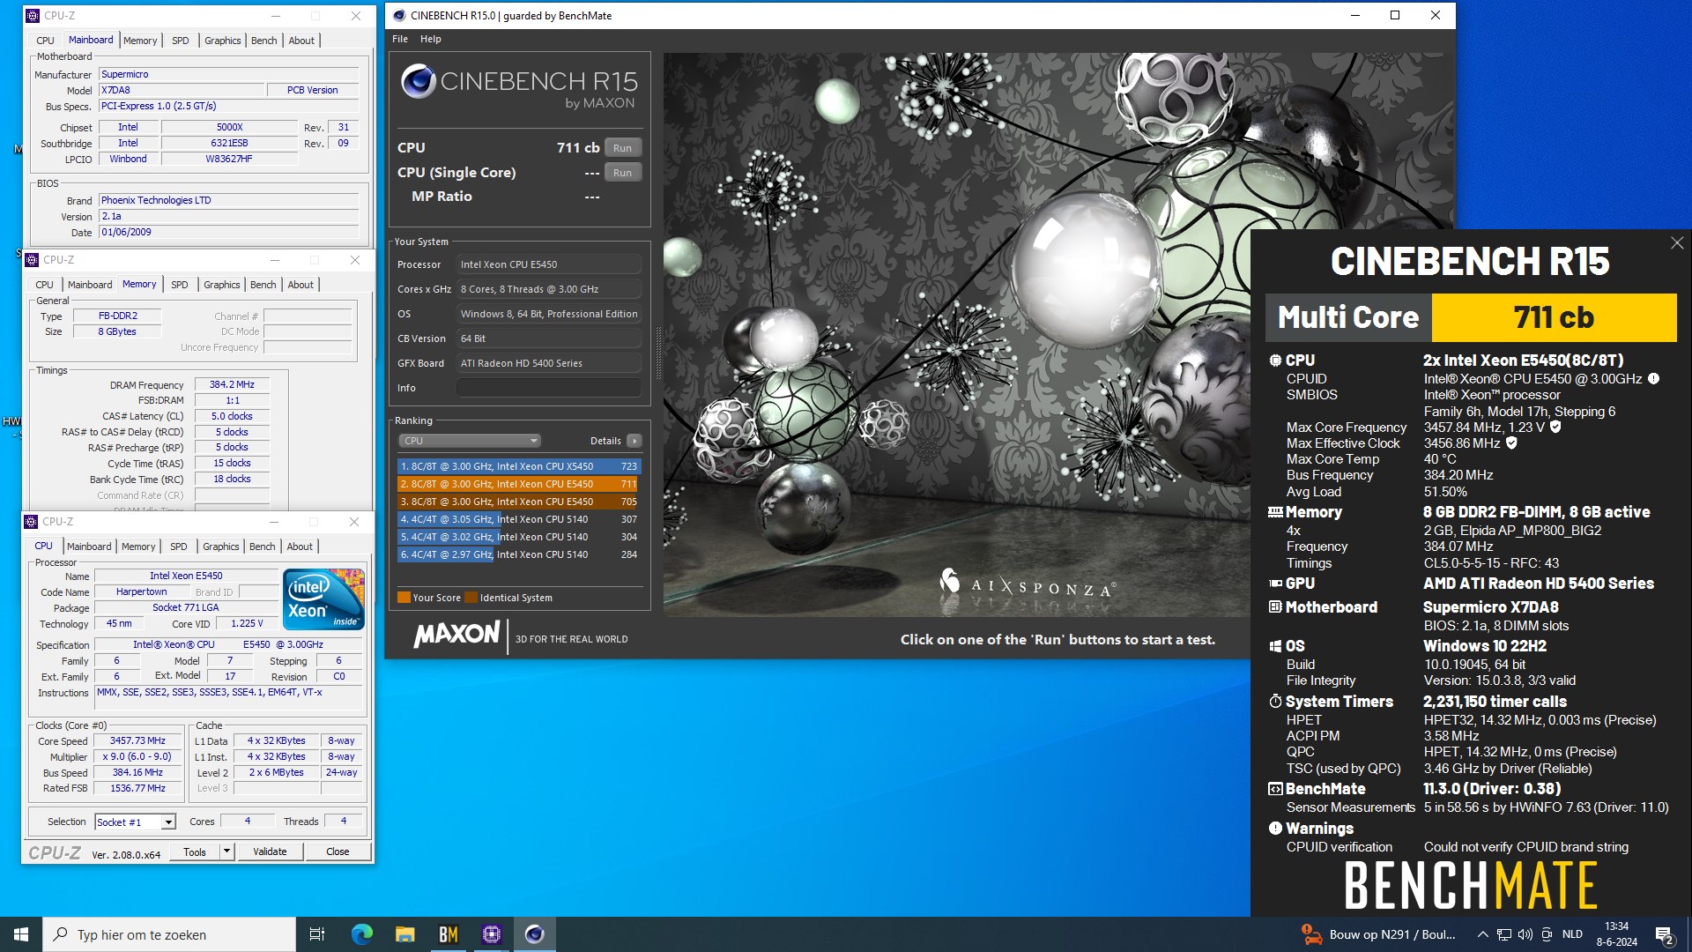Select ranking row 4 Xeon 5140 307
1692x952 pixels.
(518, 519)
